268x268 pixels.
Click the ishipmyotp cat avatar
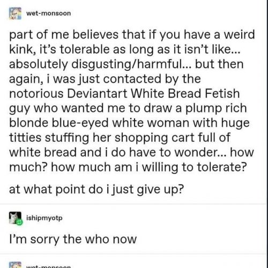(x=15, y=218)
